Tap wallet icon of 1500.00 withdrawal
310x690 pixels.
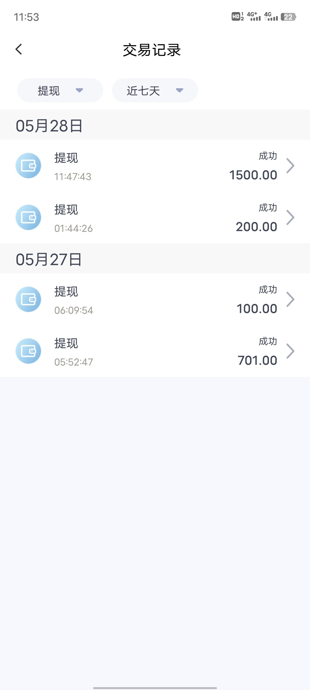coord(28,166)
